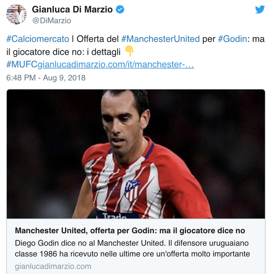Click the card description about Diego Godin
The width and height of the screenshot is (274, 274).
[132, 248]
